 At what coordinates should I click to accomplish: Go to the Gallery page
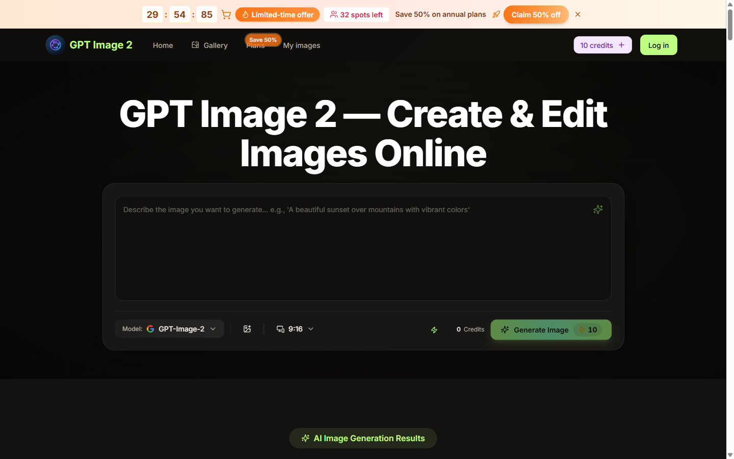pos(209,45)
